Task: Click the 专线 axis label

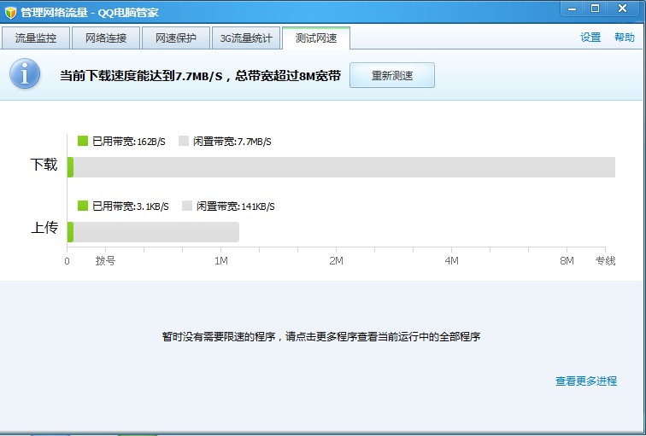Action: click(x=605, y=261)
